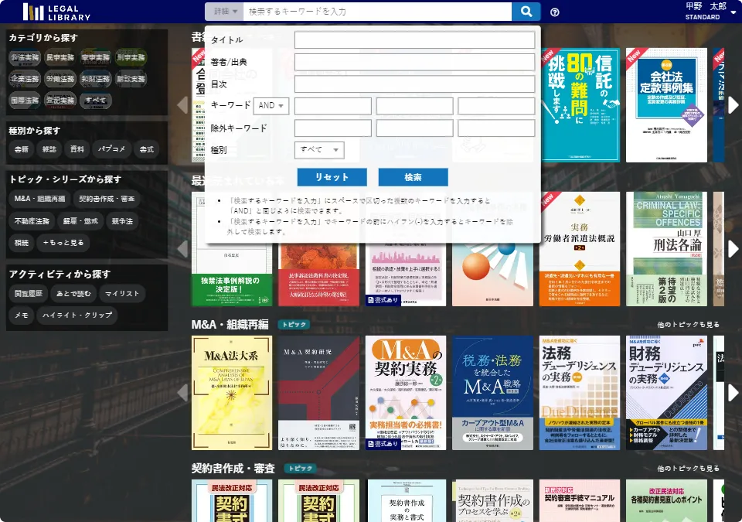742x522 pixels.
Task: Click the third 除外キーワード input box
Action: click(496, 128)
